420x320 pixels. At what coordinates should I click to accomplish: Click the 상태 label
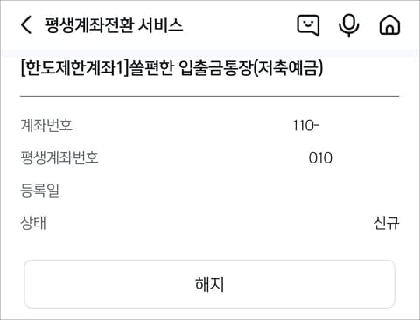click(33, 223)
